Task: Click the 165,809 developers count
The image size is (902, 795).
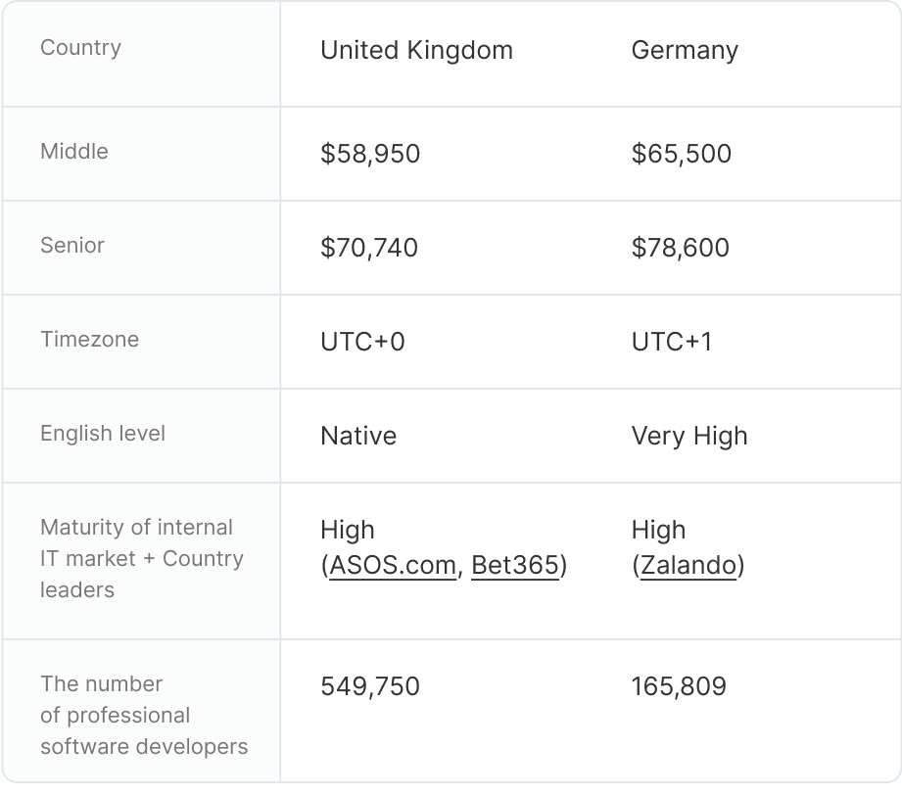Action: pos(679,686)
